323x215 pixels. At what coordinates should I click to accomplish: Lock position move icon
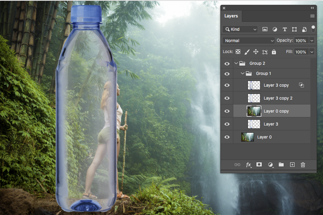coord(256,52)
